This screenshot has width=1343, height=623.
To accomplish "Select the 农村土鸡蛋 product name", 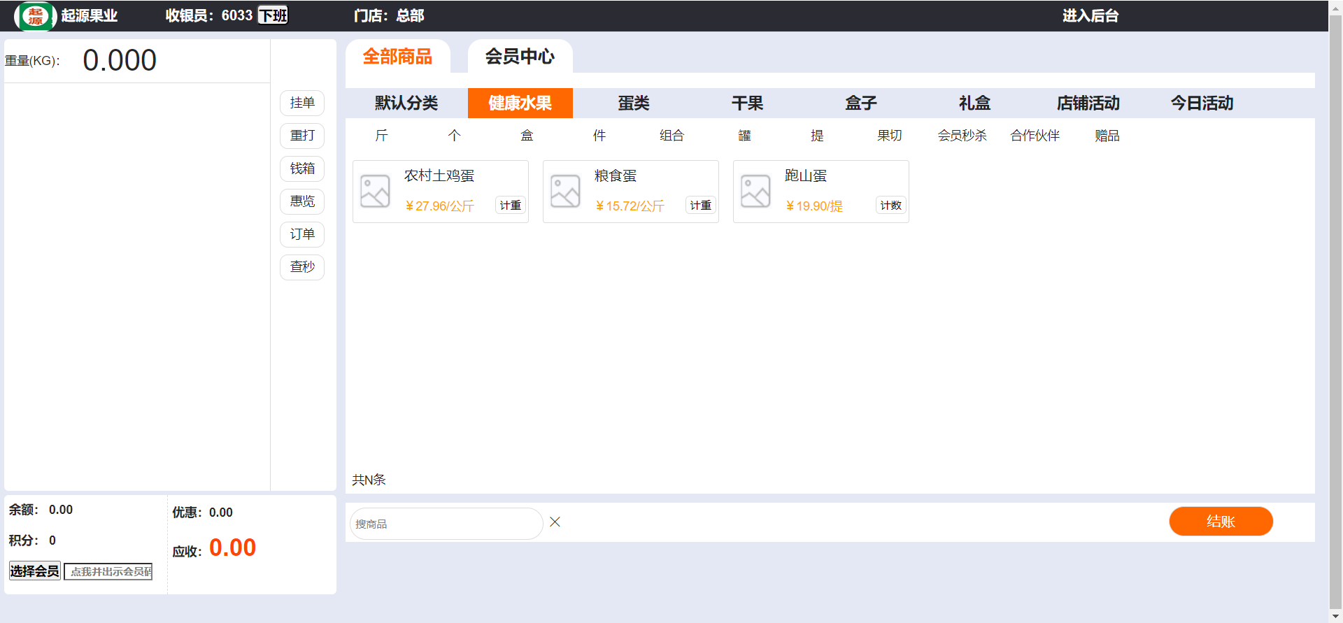I will click(439, 176).
